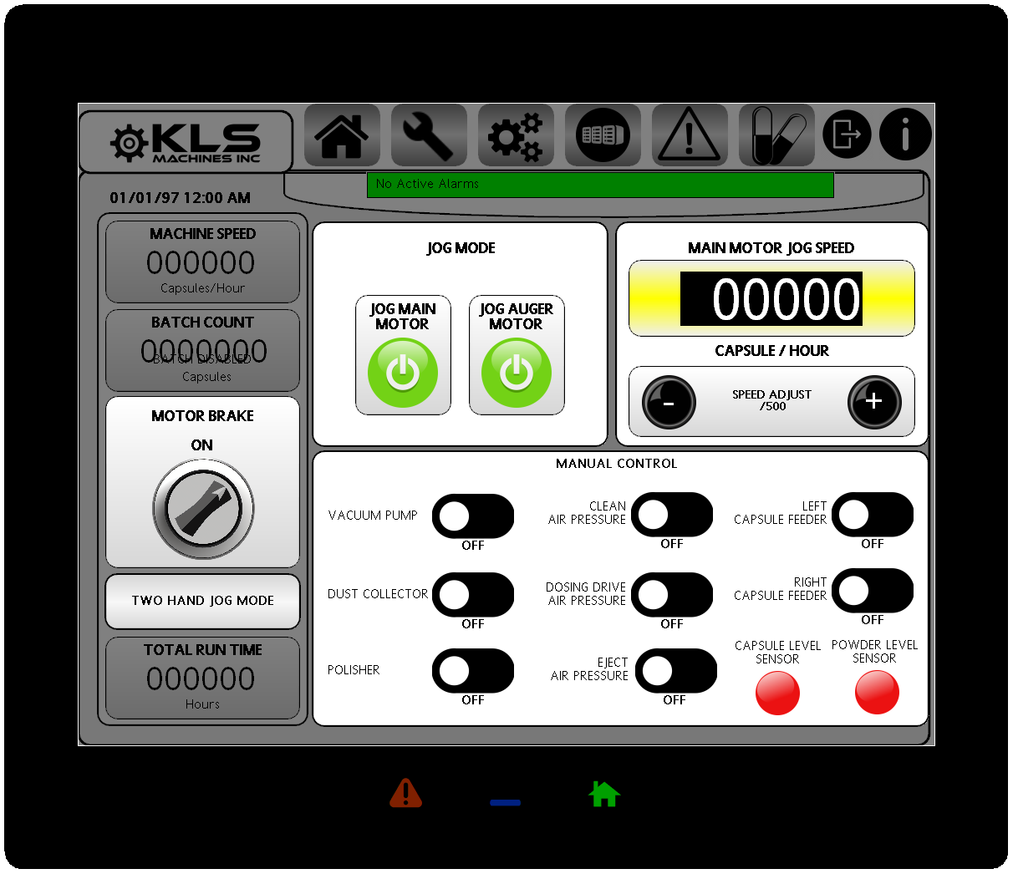Toggle the Clean Air Pressure switch

pos(671,515)
